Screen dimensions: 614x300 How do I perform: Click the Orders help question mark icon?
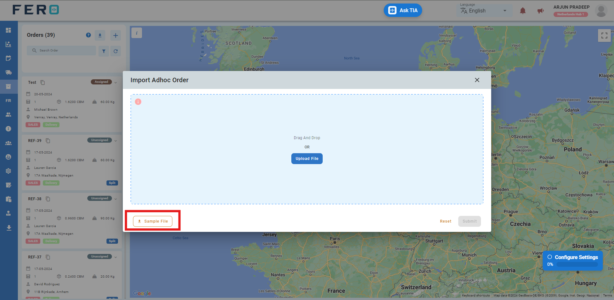(88, 35)
